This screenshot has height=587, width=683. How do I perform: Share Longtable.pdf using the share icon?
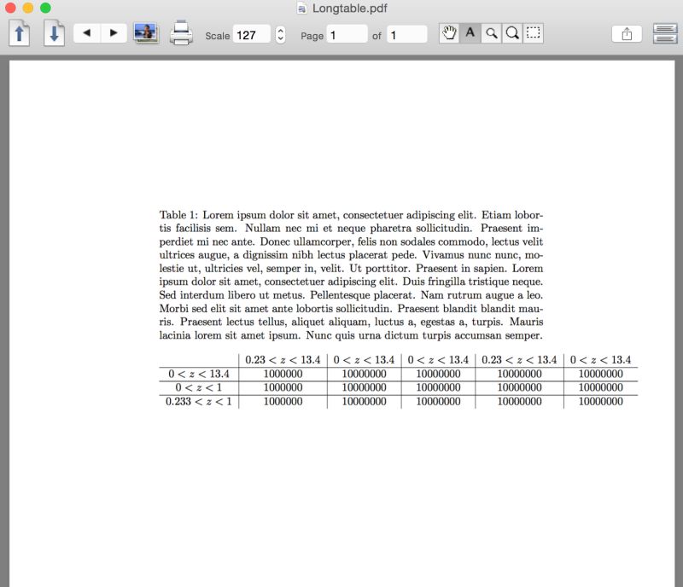pyautogui.click(x=628, y=33)
